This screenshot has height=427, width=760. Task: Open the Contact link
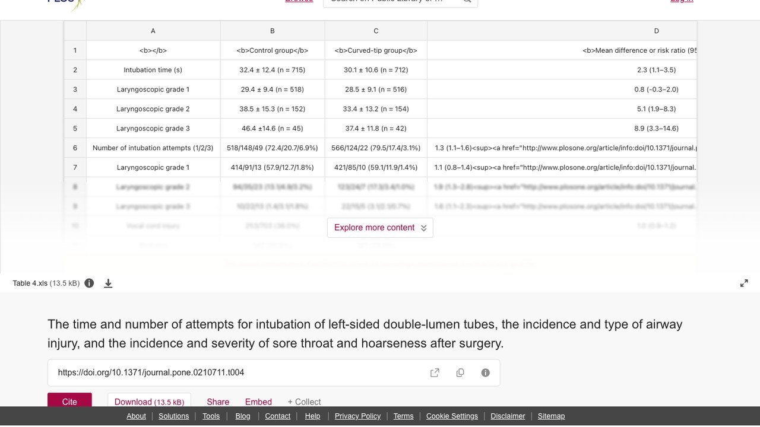(x=277, y=416)
